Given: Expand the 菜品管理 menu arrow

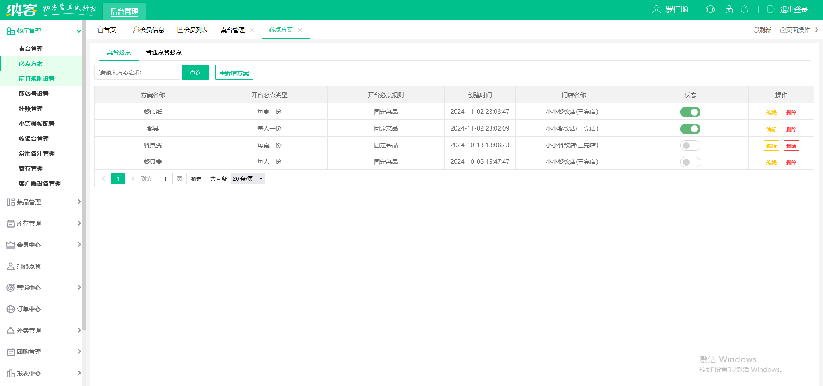Looking at the screenshot, I should 79,202.
